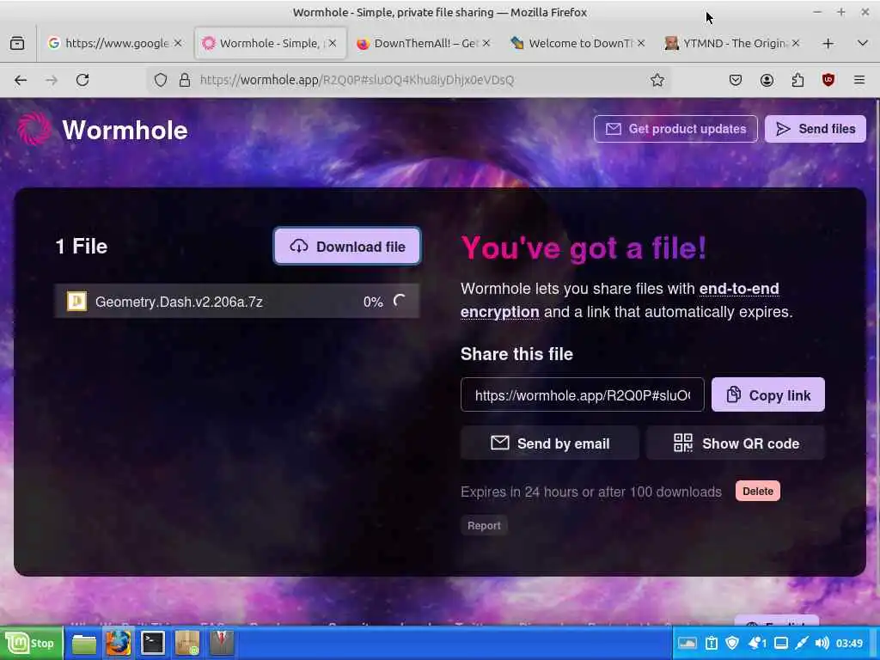This screenshot has width=880, height=660.
Task: Switch to the DownThemAll! – Get tab
Action: (424, 43)
